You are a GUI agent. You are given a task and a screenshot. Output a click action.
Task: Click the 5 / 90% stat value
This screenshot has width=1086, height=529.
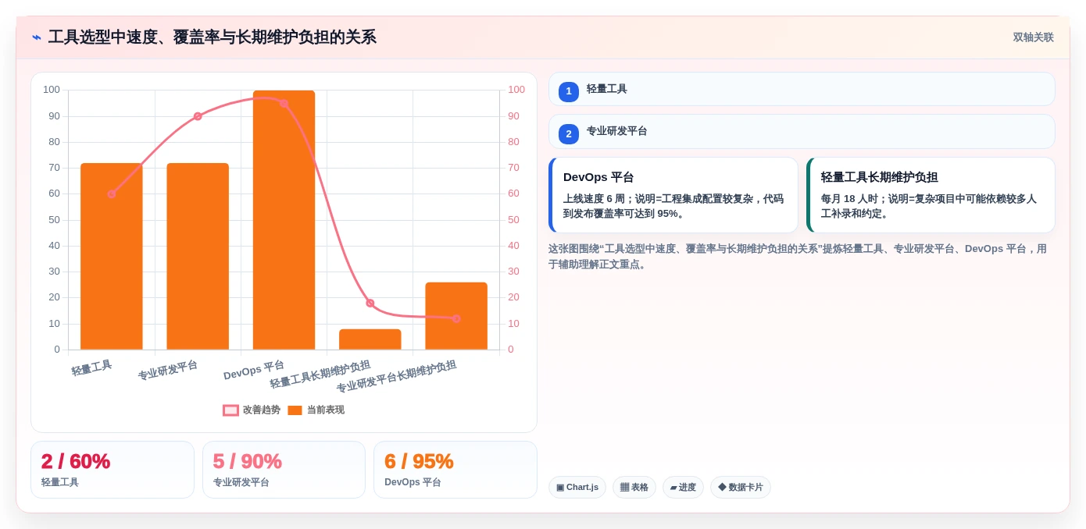[x=248, y=461]
